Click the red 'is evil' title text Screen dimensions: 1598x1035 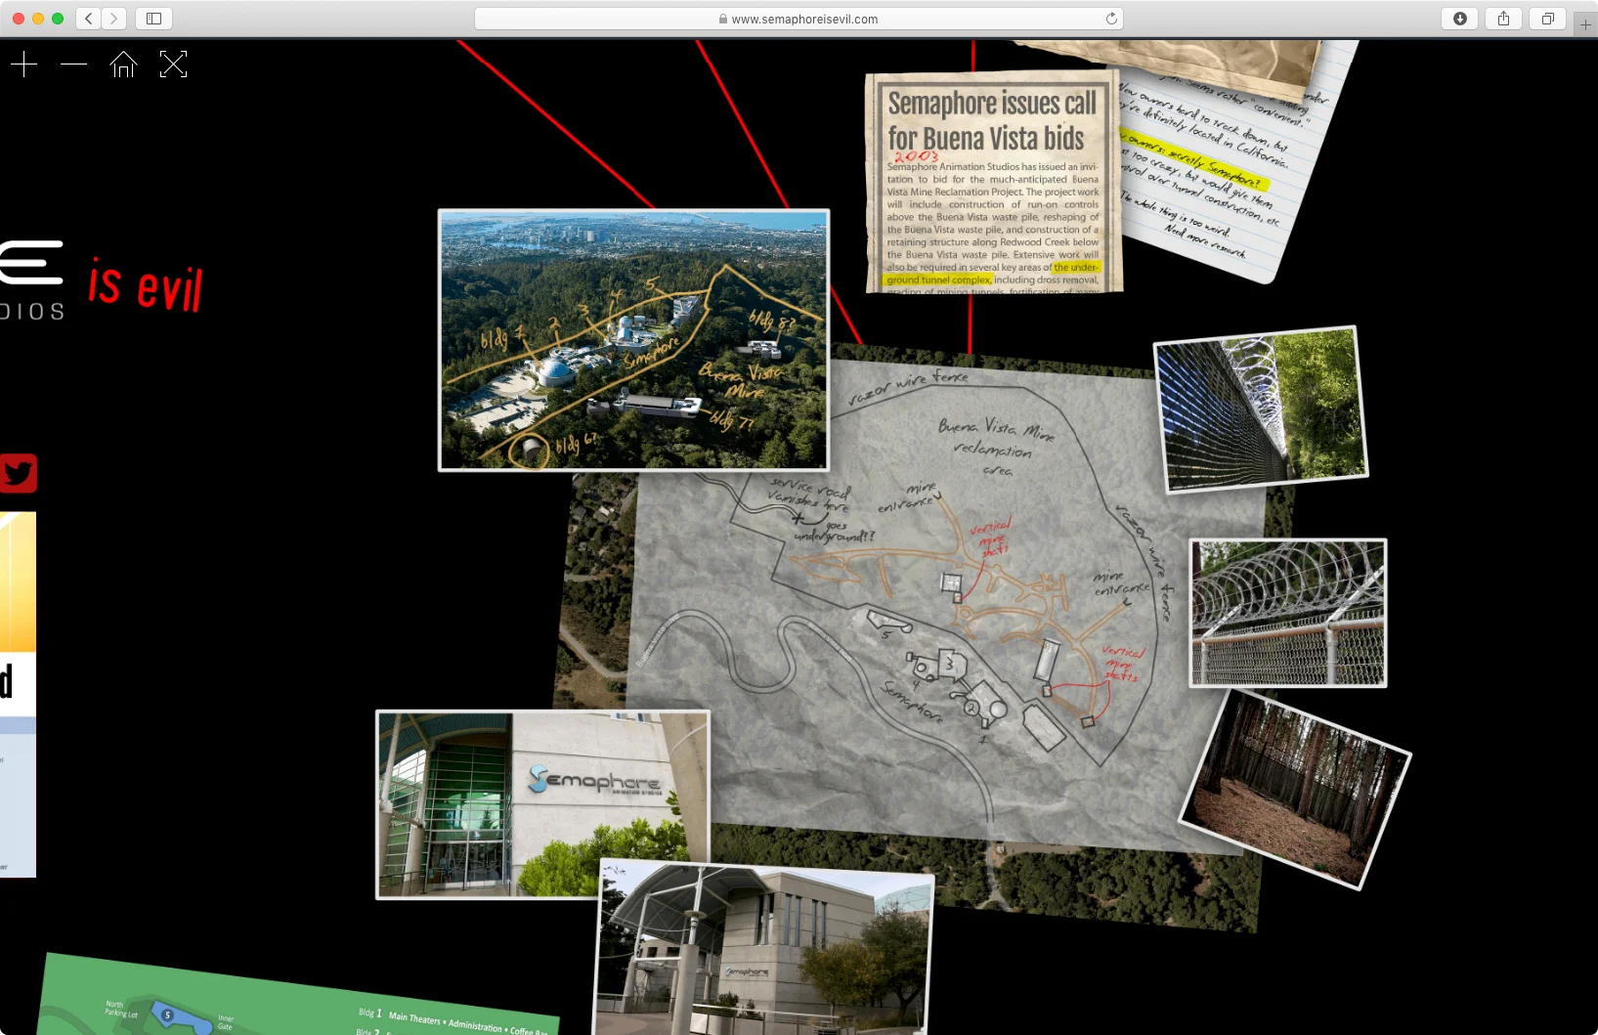(145, 285)
